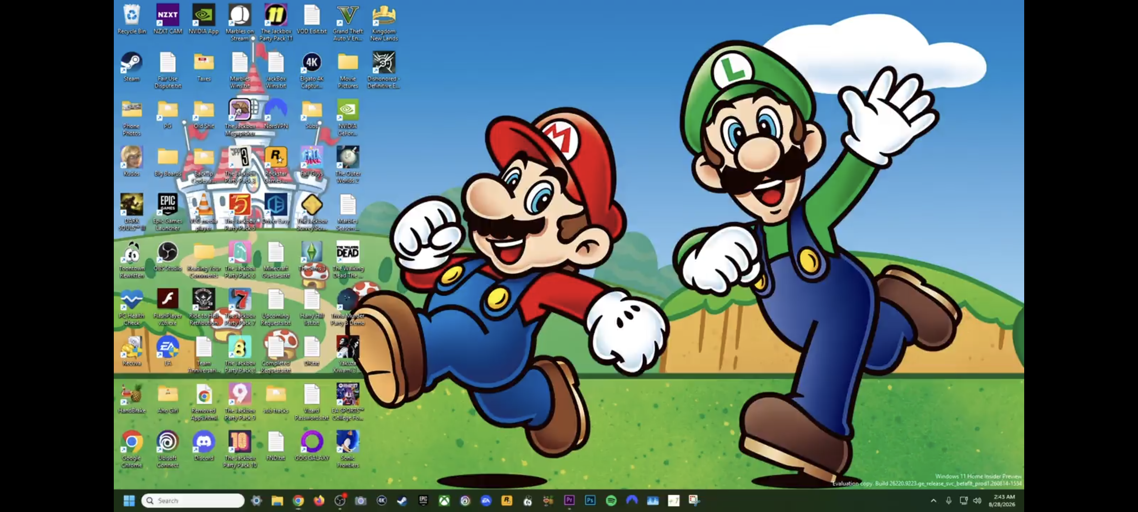Select the Sonic Frontiers shortcut

[x=348, y=449]
